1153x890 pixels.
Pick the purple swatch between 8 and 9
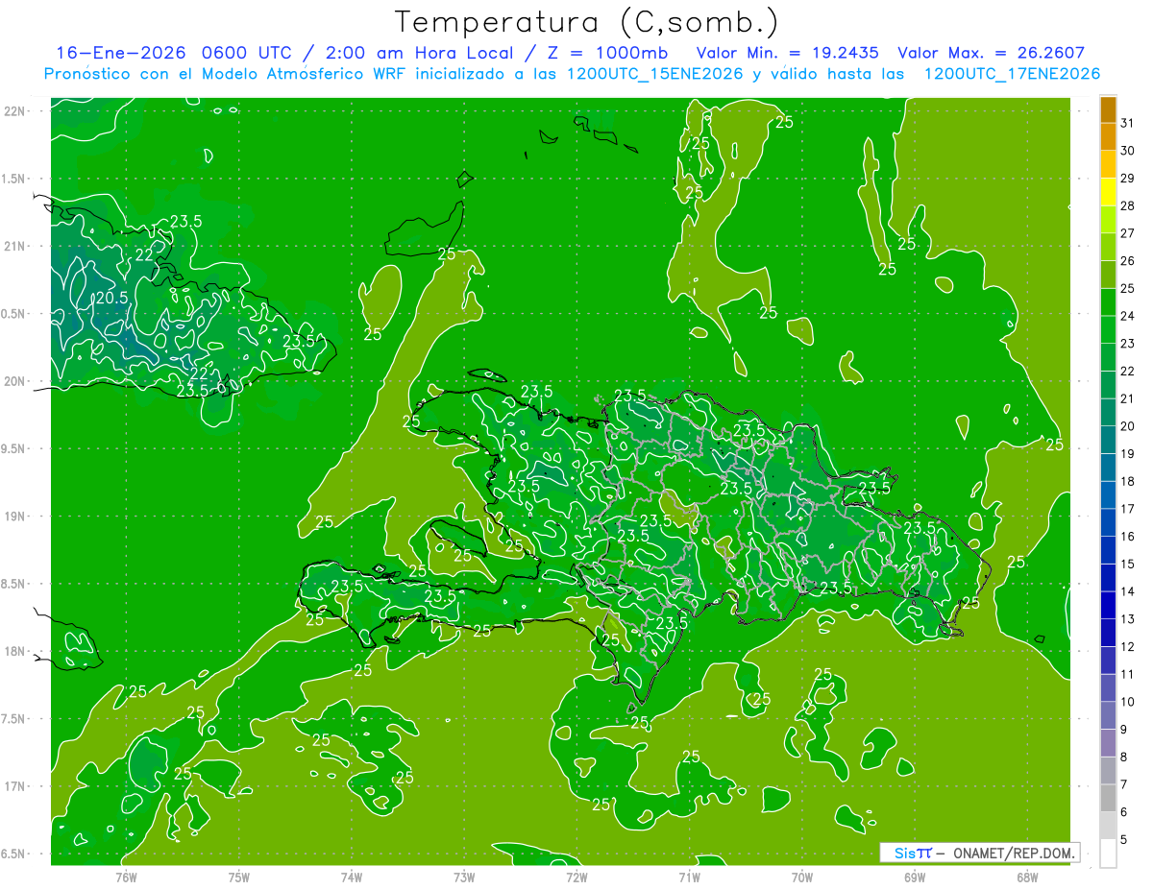click(x=1108, y=743)
